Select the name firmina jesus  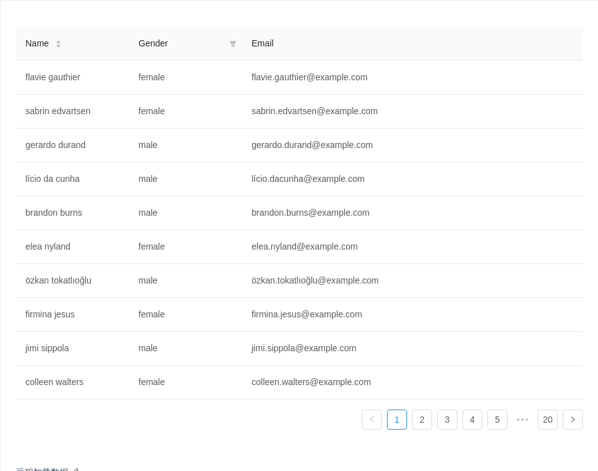click(x=50, y=314)
